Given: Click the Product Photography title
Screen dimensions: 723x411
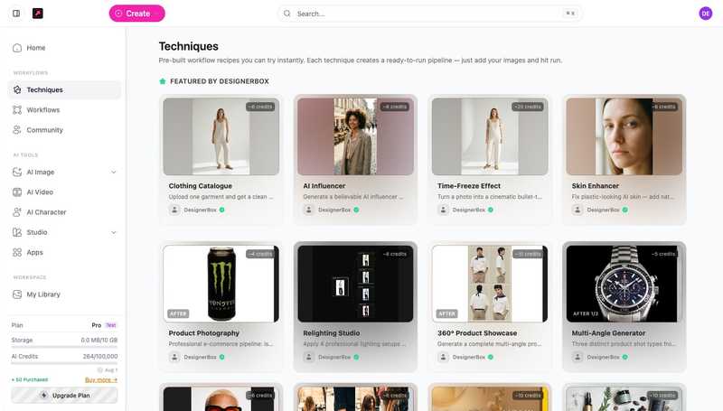Looking at the screenshot, I should (204, 332).
